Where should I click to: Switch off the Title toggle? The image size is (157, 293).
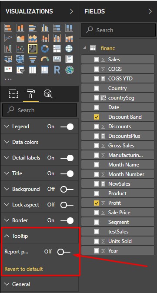(67, 173)
